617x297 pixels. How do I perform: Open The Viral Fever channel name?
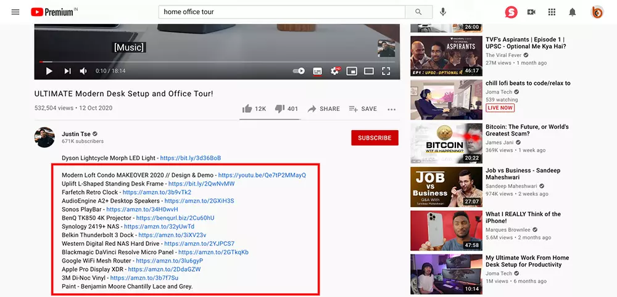click(503, 55)
